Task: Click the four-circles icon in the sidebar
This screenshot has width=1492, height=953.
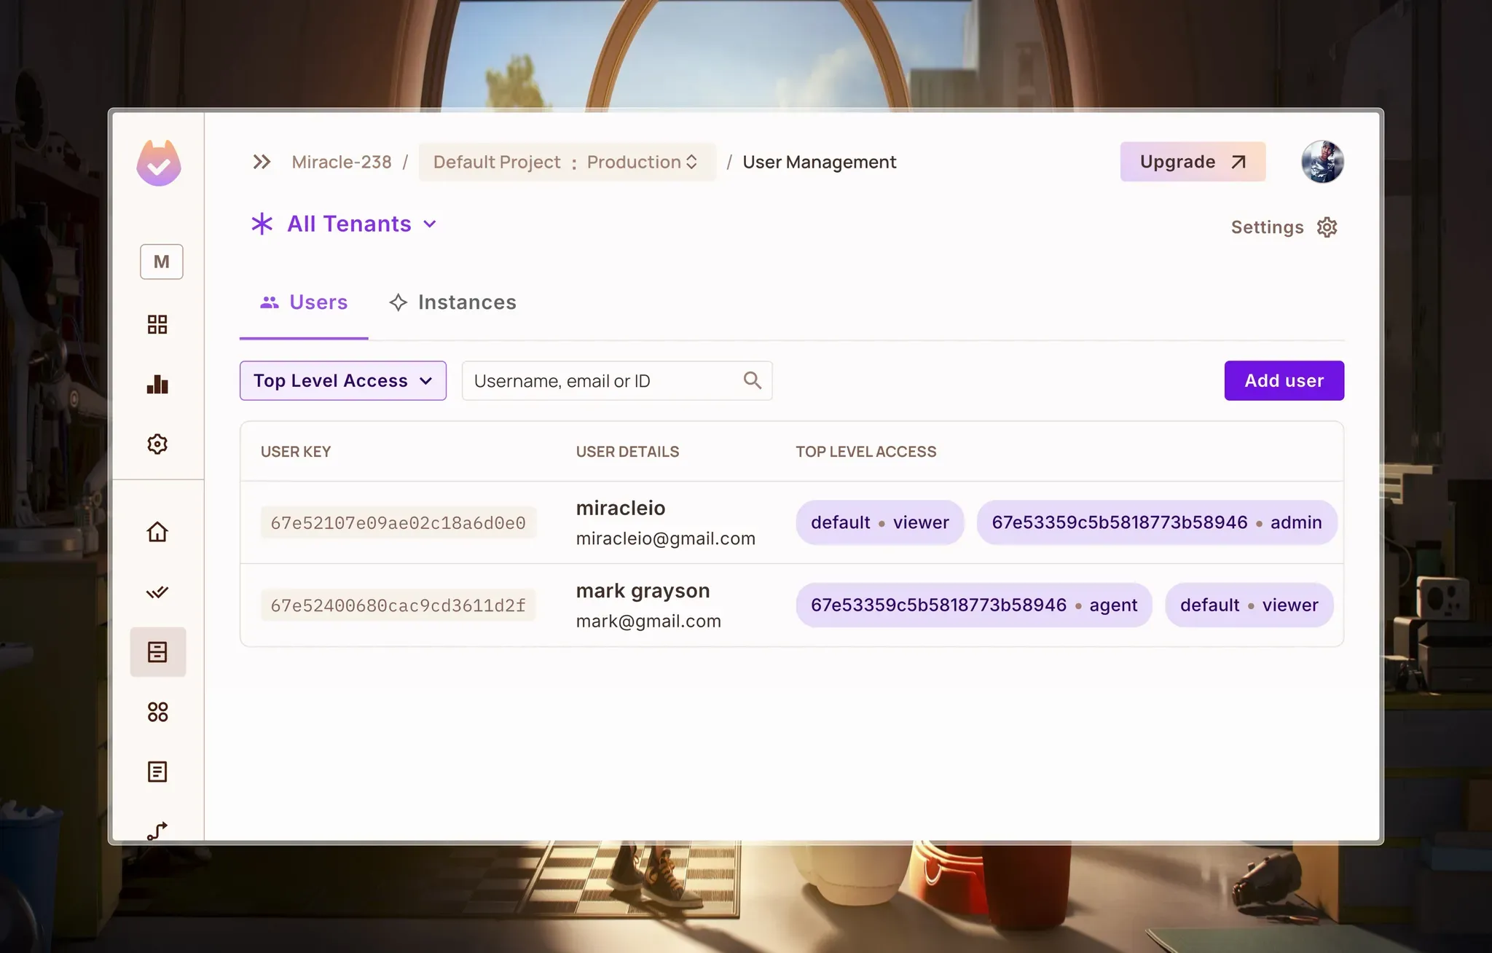Action: 157,712
